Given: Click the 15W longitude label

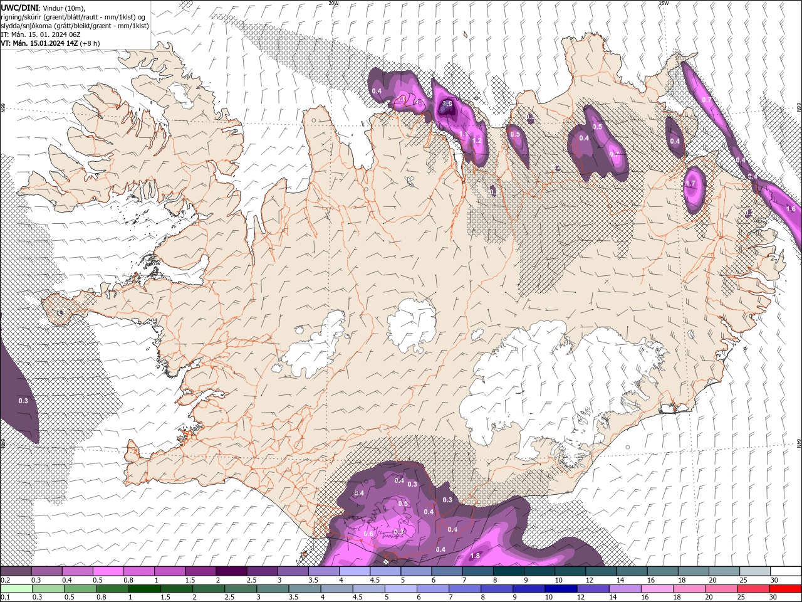Looking at the screenshot, I should click(x=664, y=3).
